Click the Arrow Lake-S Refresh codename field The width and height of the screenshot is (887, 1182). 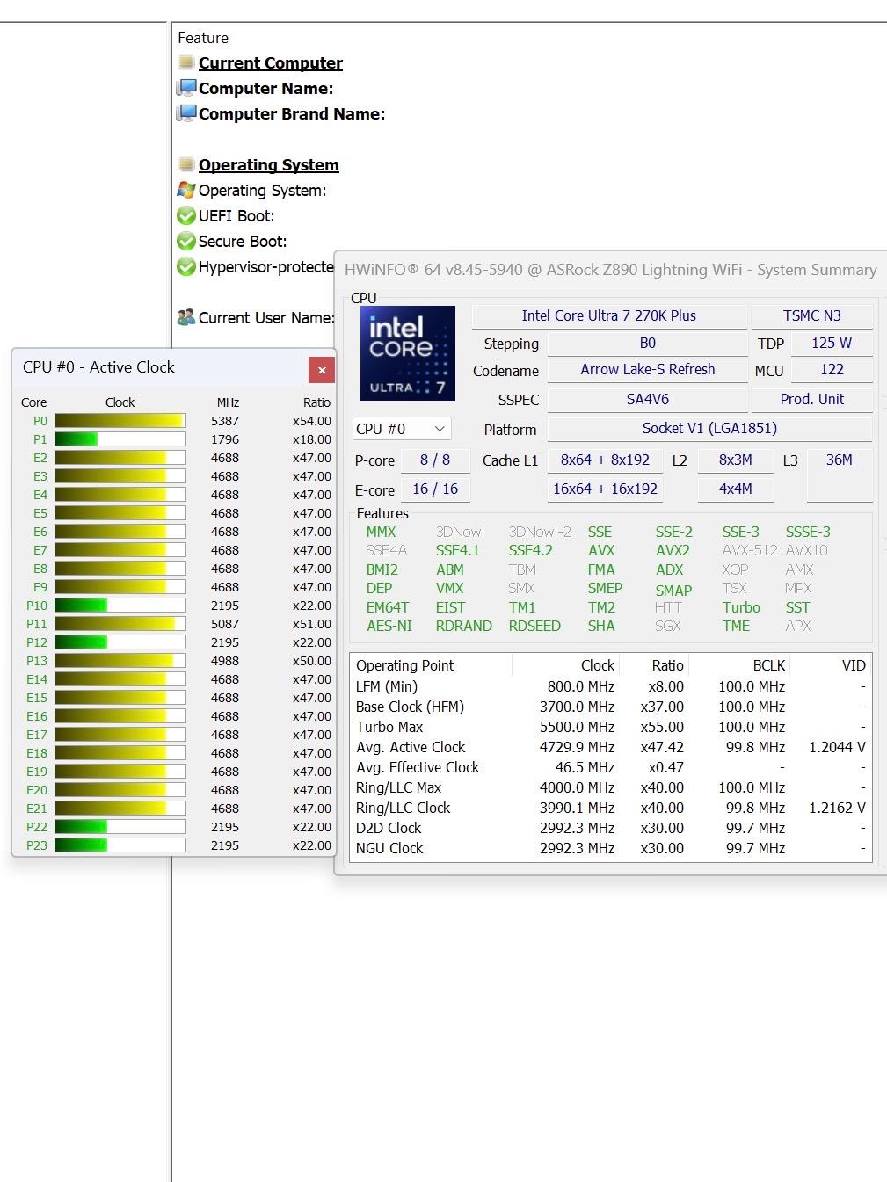648,370
